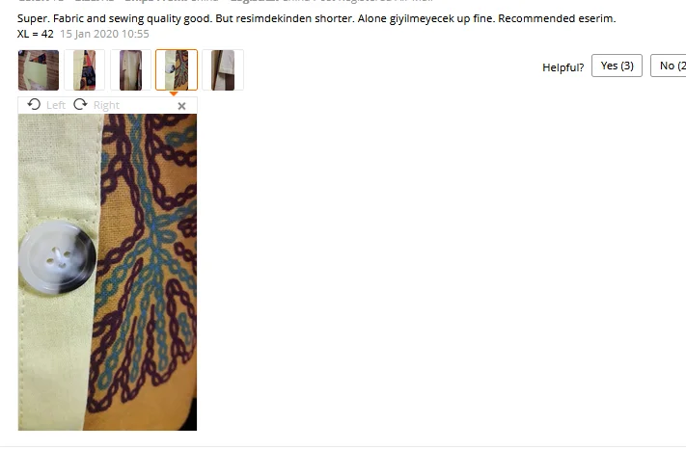Open the fifth thumbnail showing the coat edge

223,70
